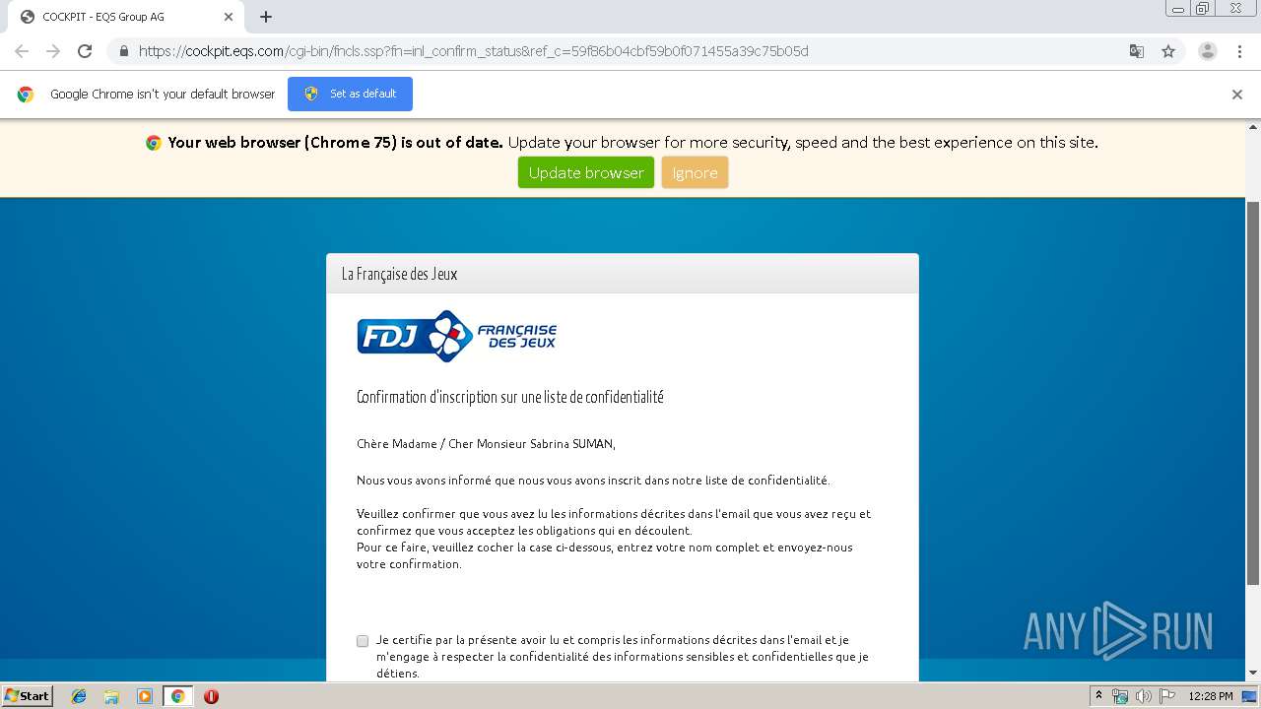Open the Chrome three-dot menu
The image size is (1261, 709).
(x=1239, y=51)
